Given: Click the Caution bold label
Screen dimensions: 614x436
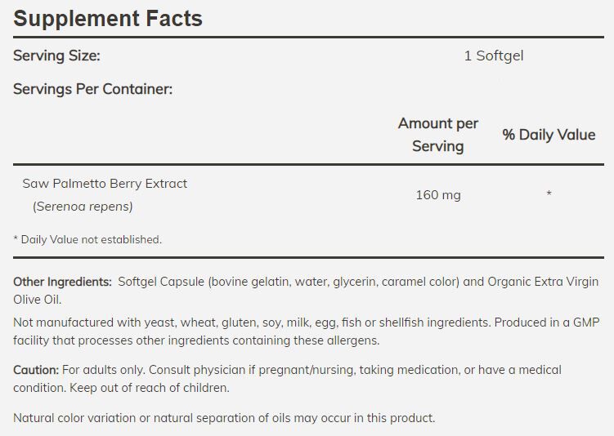Looking at the screenshot, I should coord(36,370).
